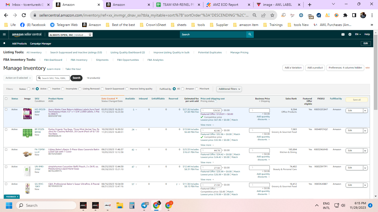Close the FEEDBACK tab with its X
Image resolution: width=378 pixels, height=212 pixels.
tap(18, 197)
